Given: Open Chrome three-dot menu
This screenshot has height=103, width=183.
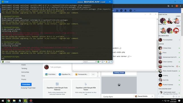Looking at the screenshot, I should tap(180, 6).
